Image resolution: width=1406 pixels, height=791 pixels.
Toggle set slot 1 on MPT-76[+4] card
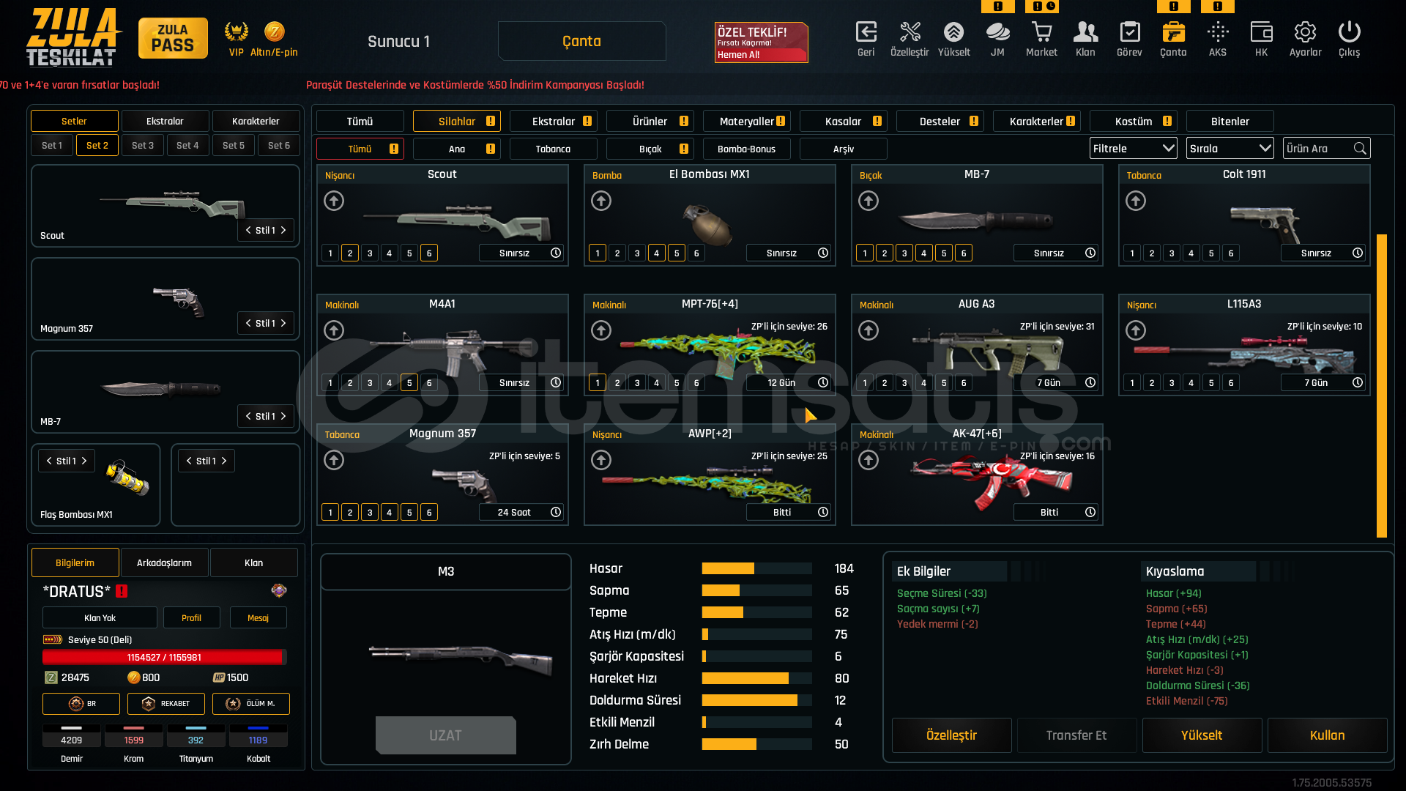coord(598,382)
